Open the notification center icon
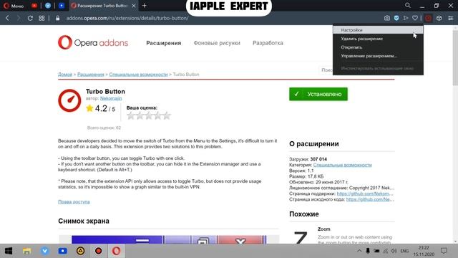Viewport: 458px width, 258px height. (x=444, y=251)
